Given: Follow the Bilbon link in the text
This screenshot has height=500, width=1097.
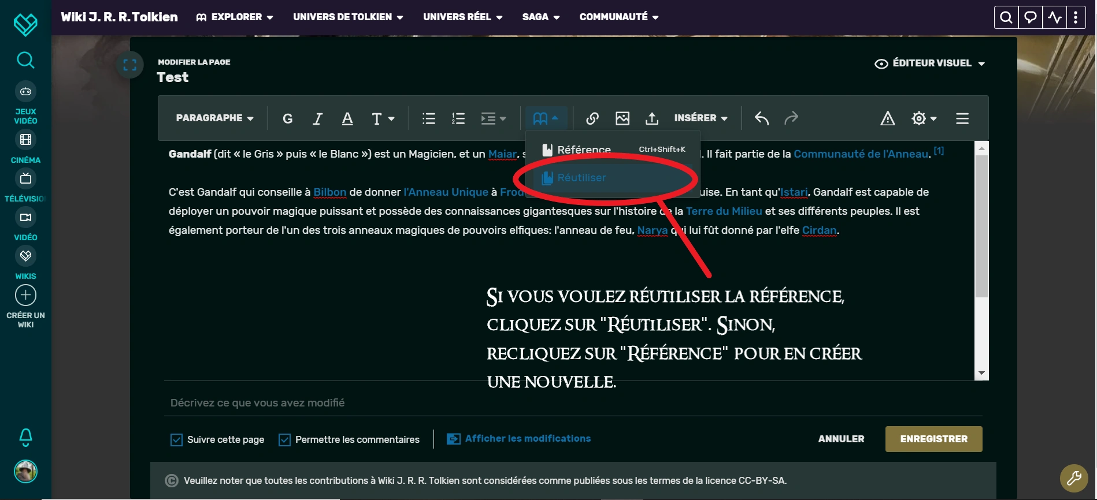Looking at the screenshot, I should coord(330,192).
